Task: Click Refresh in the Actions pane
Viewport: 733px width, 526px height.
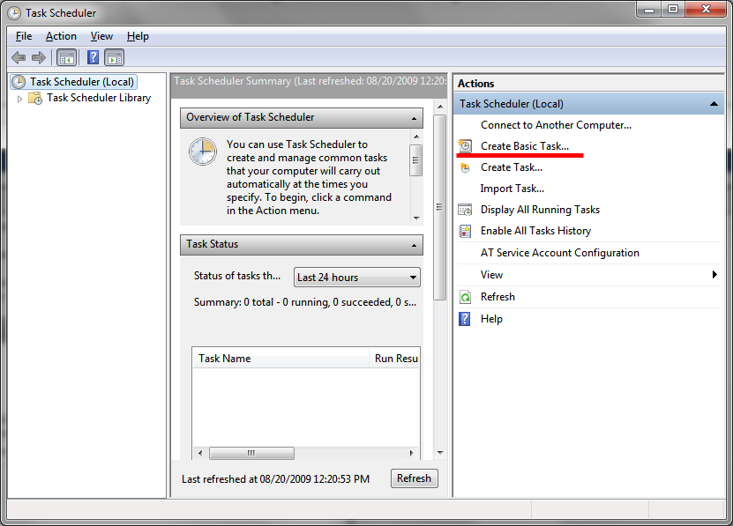Action: [x=497, y=297]
